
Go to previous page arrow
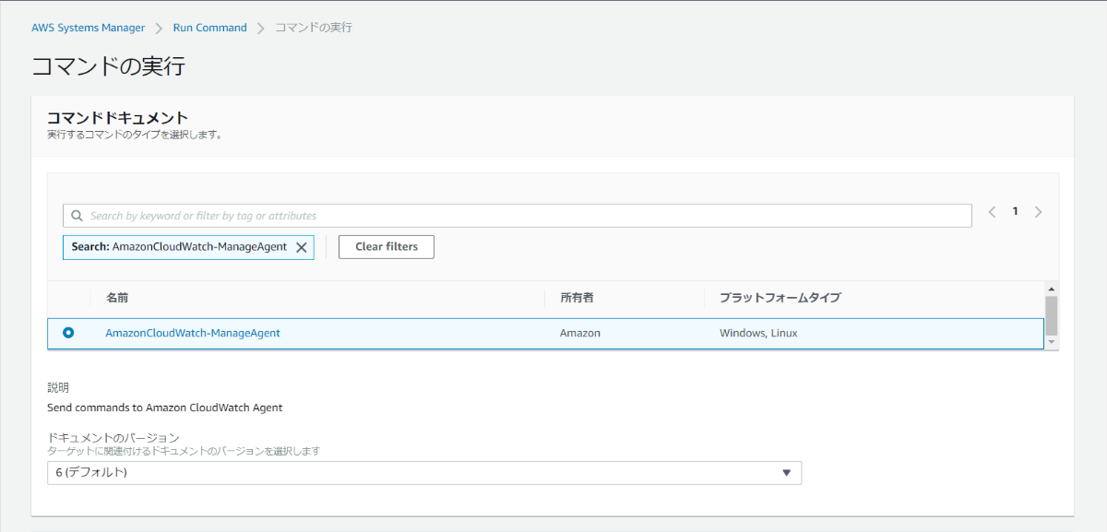(993, 212)
